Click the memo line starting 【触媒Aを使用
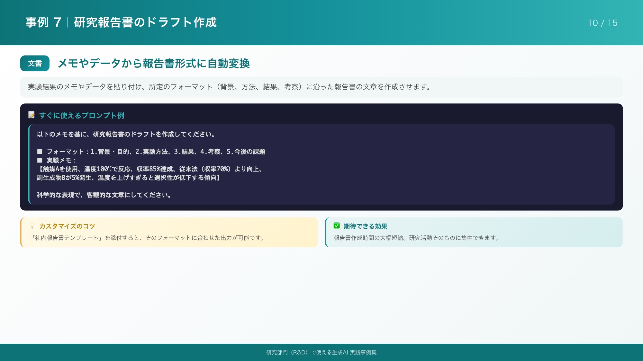The image size is (643, 361). pos(150,169)
